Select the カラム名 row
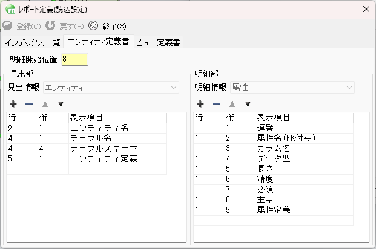This screenshot has height=249, width=376. (x=274, y=149)
